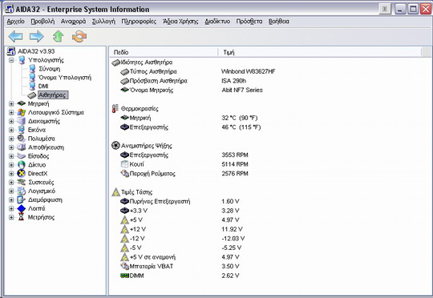Click the Συσκευές devices icon

[x=22, y=182]
